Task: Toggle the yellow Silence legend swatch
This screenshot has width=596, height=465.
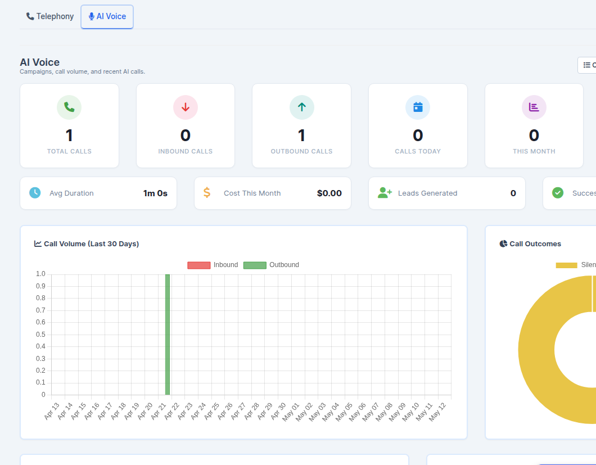Action: [566, 265]
